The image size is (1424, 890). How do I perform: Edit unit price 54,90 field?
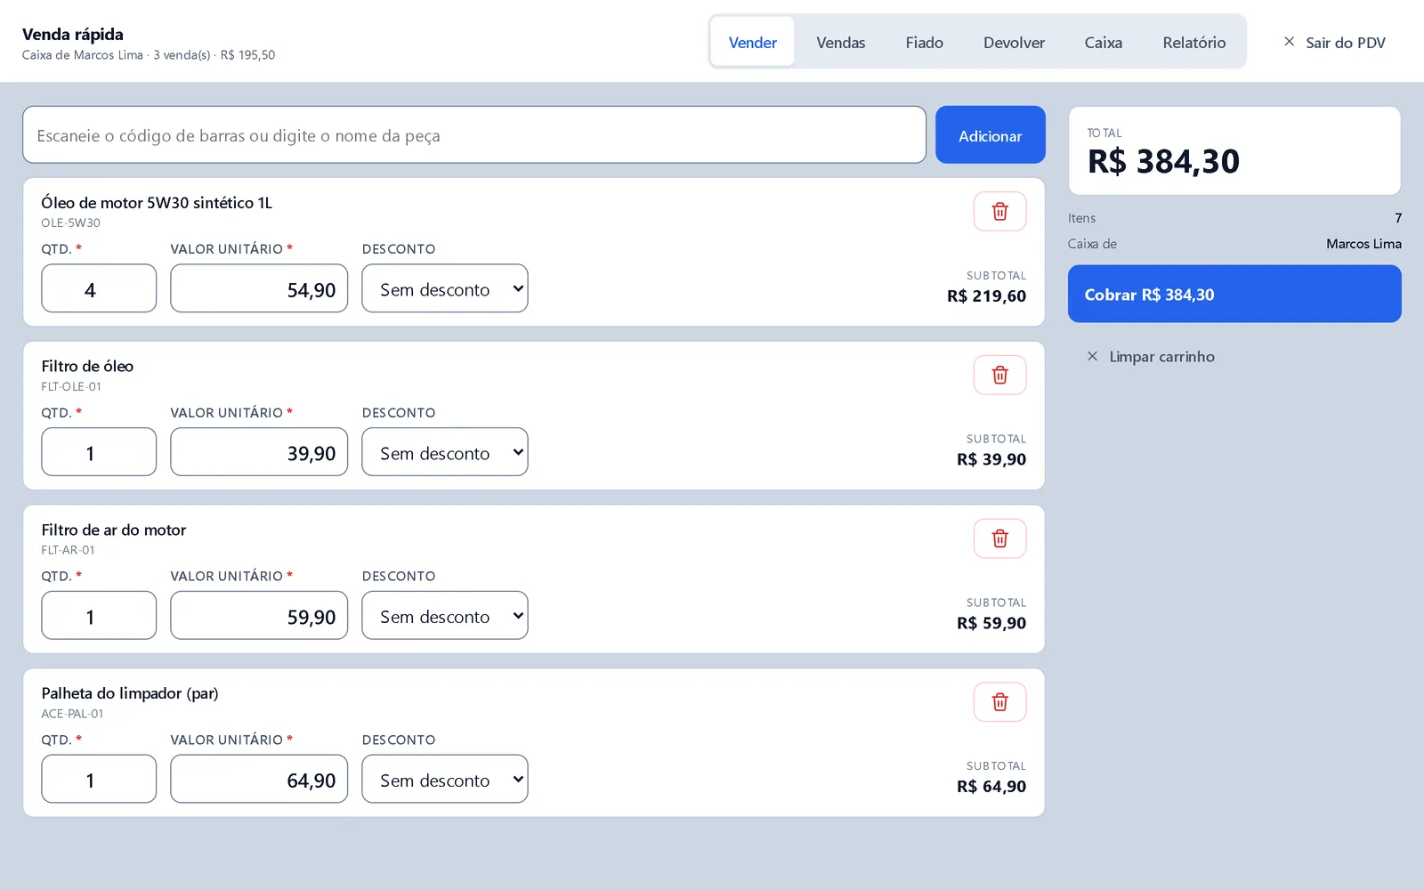259,288
